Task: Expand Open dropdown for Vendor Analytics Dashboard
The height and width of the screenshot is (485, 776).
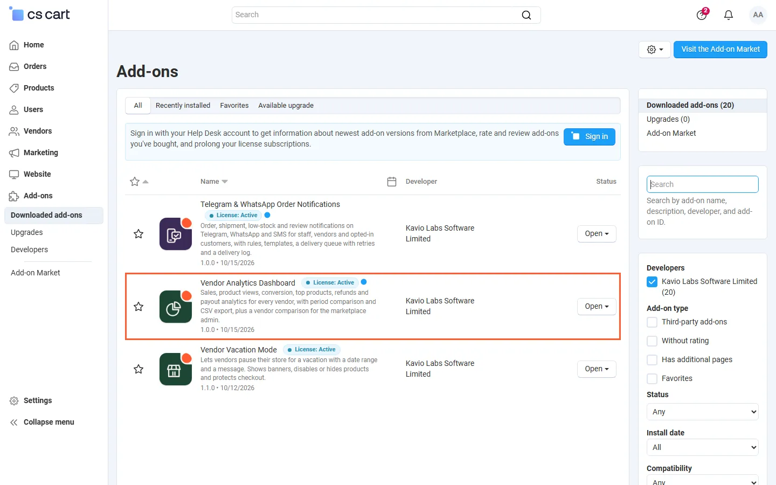Action: 597,307
